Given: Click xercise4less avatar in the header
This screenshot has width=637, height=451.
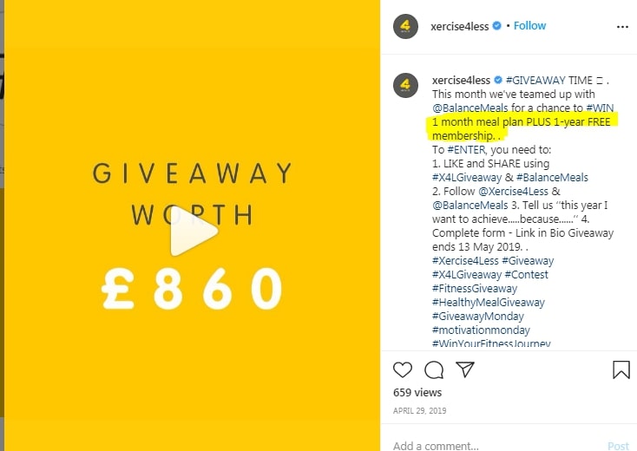Looking at the screenshot, I should (x=405, y=26).
